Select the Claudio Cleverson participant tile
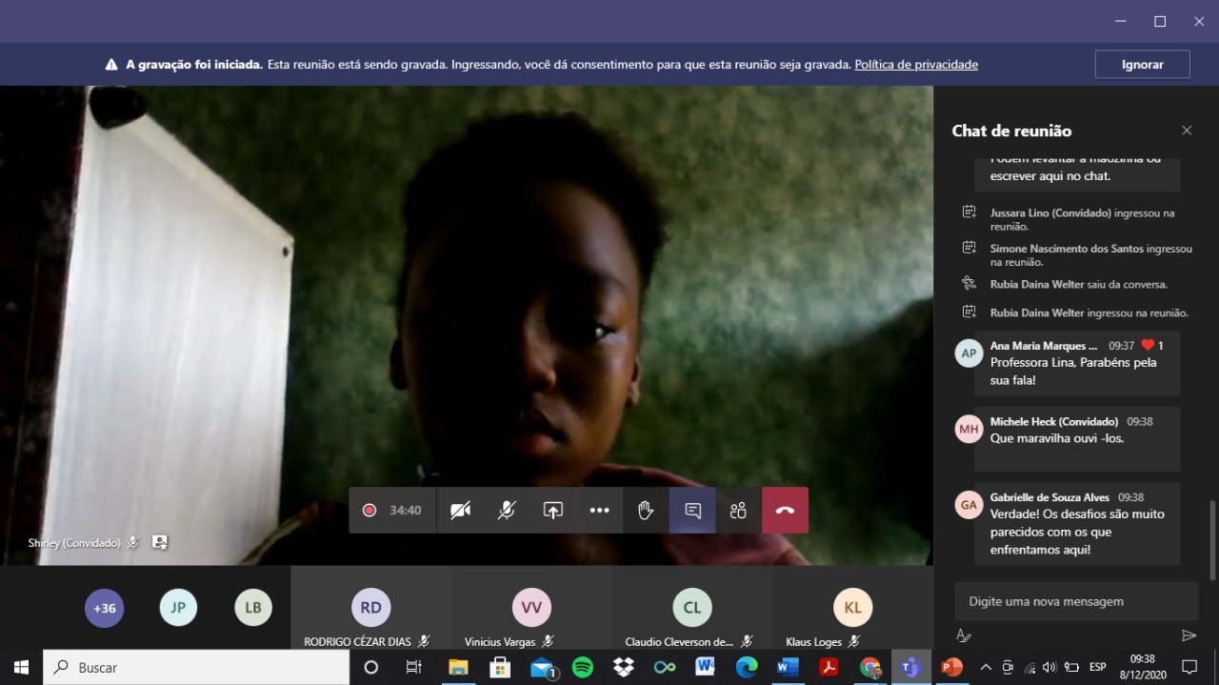Viewport: 1219px width, 685px height. [692, 608]
